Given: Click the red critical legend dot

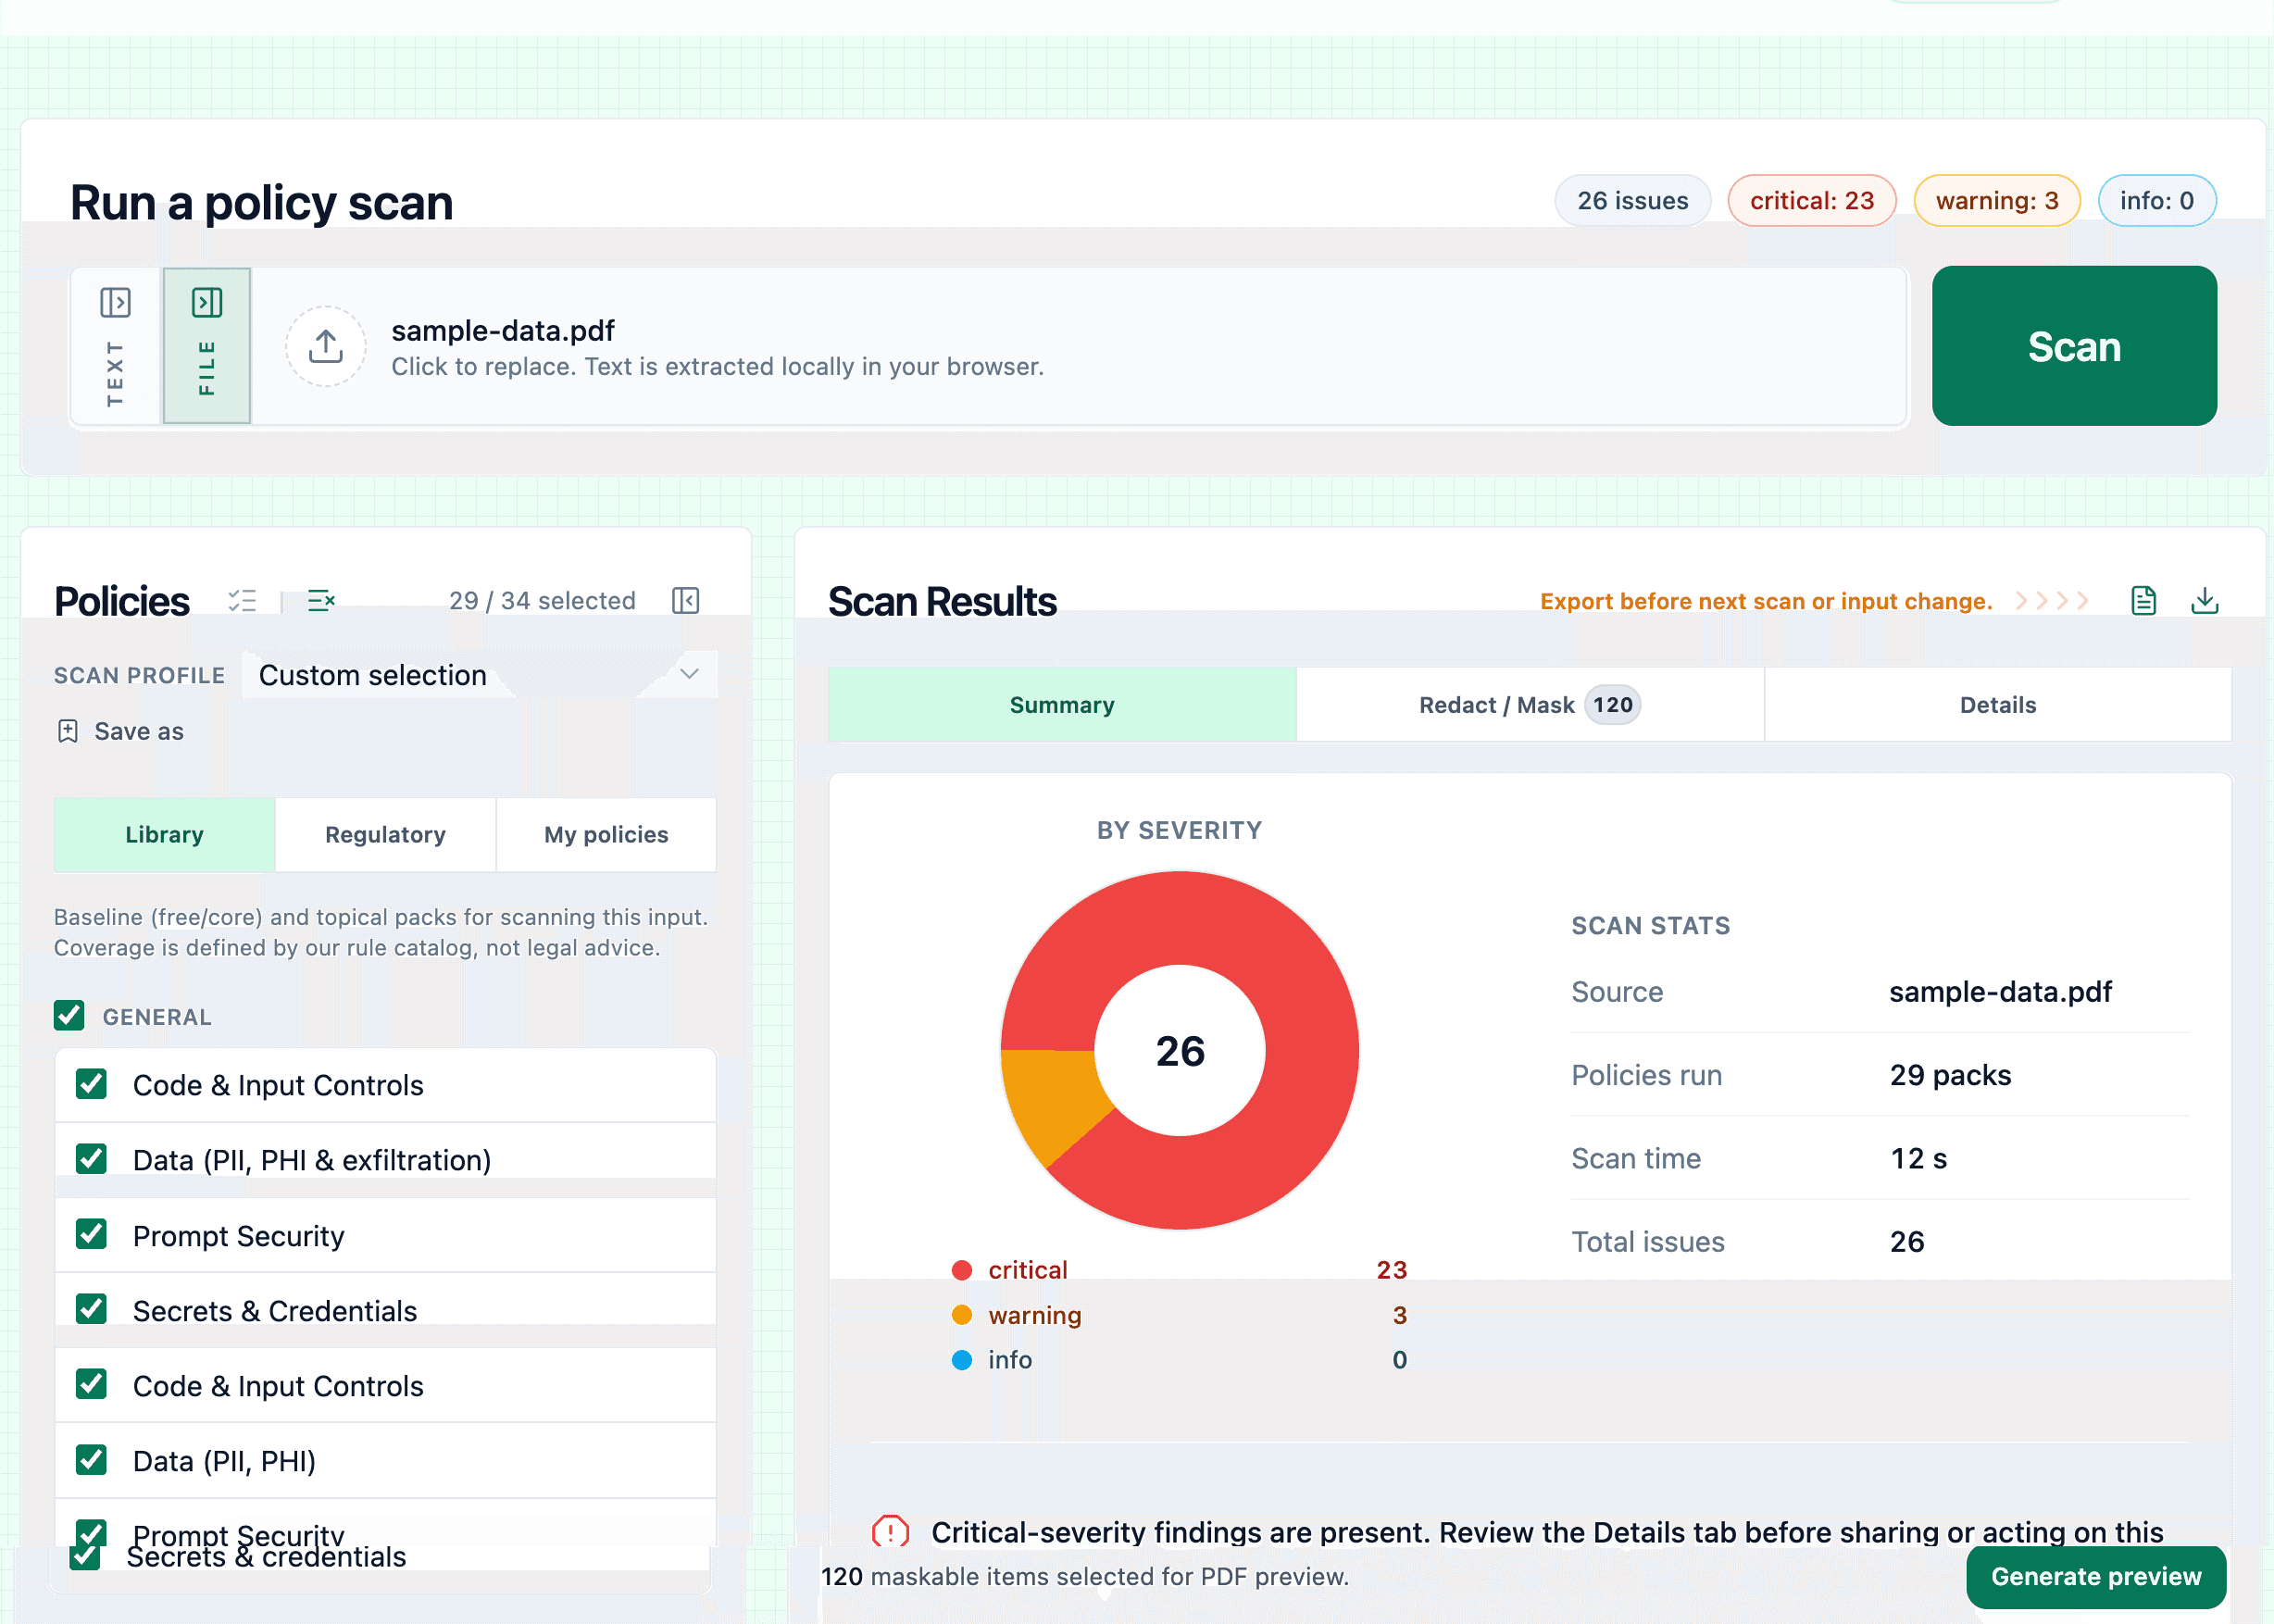Looking at the screenshot, I should (x=962, y=1269).
